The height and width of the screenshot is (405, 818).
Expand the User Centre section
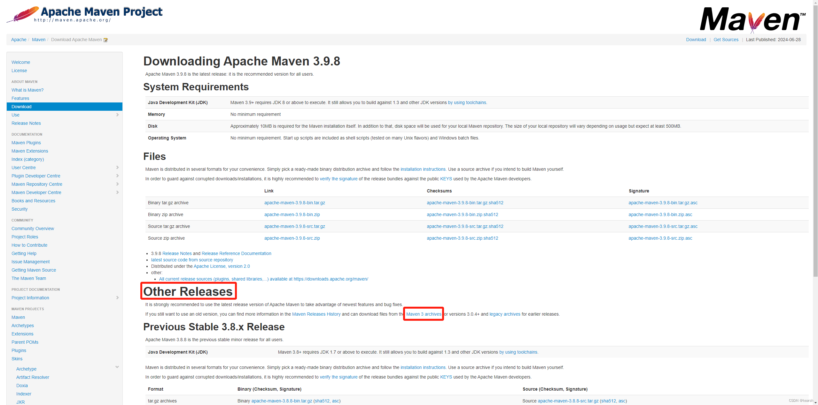(x=117, y=167)
